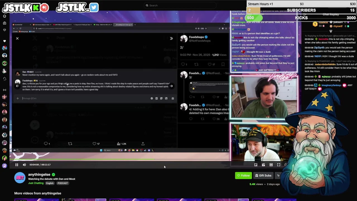This screenshot has width=357, height=201.
Task: Click the More videos from anythingelse heading
Action: pos(38,193)
